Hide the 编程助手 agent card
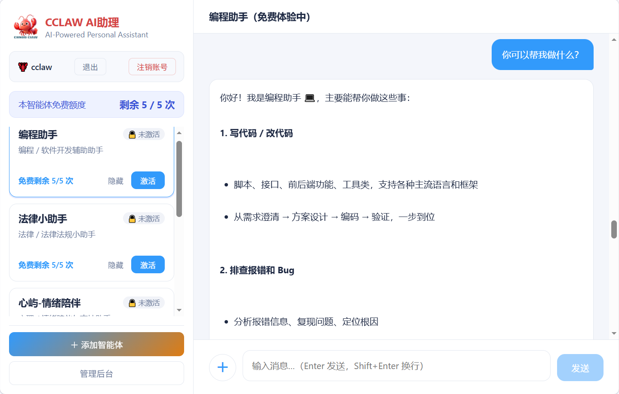Screen dimensions: 619x394 [116, 181]
